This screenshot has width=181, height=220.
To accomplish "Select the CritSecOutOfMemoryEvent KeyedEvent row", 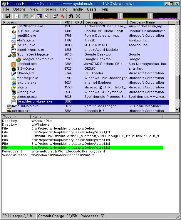I will click(x=82, y=151).
